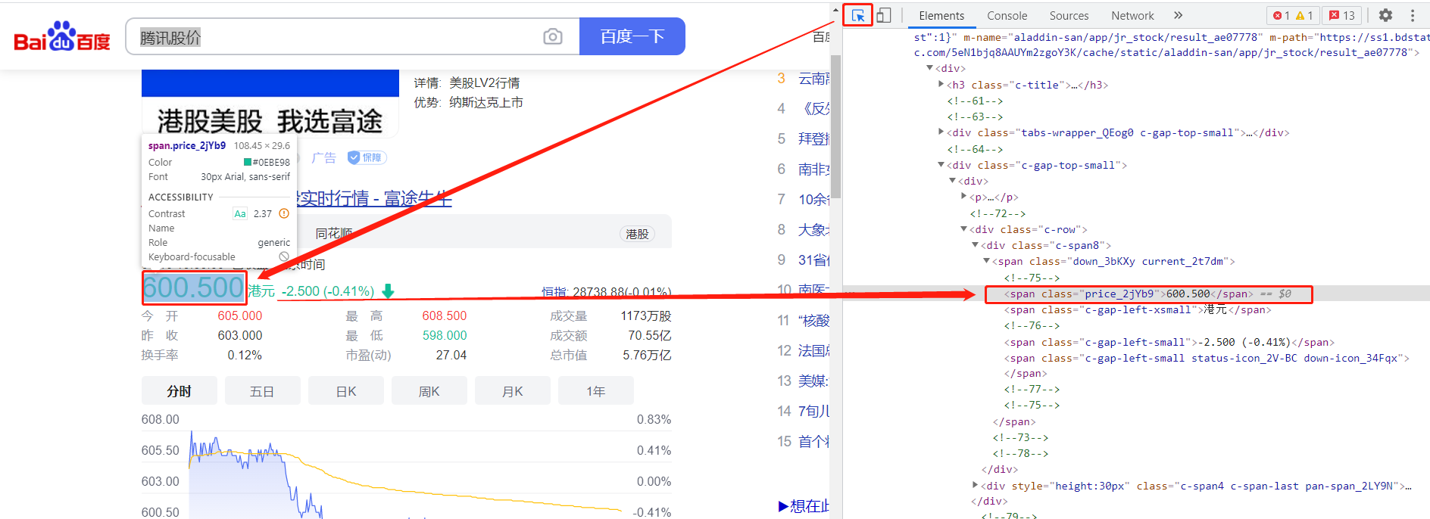This screenshot has height=519, width=1430.
Task: Click the 恒指 index link
Action: (x=606, y=292)
